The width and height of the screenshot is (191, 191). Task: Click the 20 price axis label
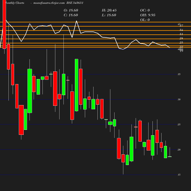pyautogui.click(x=179, y=150)
